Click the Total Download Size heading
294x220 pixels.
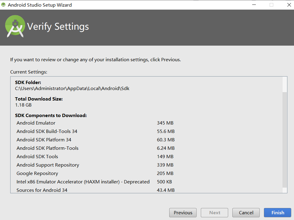[x=39, y=99]
